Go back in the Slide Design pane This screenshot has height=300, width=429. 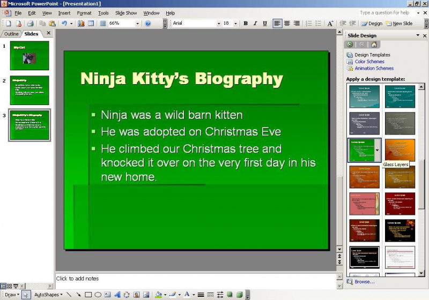click(x=350, y=44)
